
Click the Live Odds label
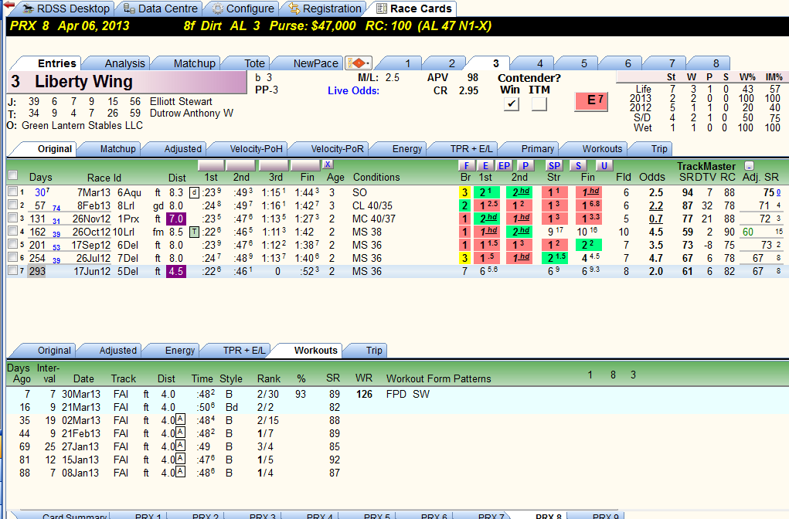[353, 90]
